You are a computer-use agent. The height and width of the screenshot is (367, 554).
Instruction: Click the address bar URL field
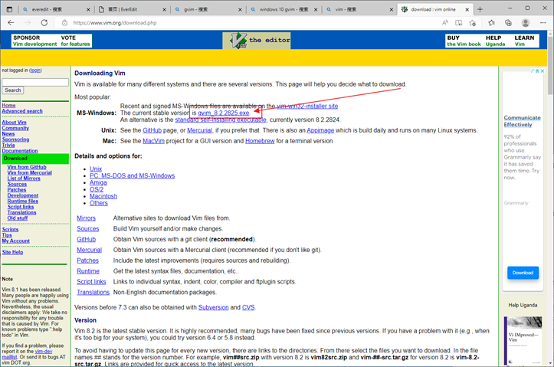pyautogui.click(x=247, y=23)
